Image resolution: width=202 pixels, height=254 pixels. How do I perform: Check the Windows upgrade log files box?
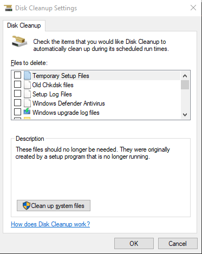pyautogui.click(x=17, y=112)
